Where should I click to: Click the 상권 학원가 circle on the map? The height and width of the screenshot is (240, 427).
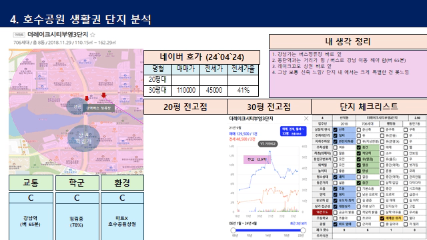click(83, 138)
